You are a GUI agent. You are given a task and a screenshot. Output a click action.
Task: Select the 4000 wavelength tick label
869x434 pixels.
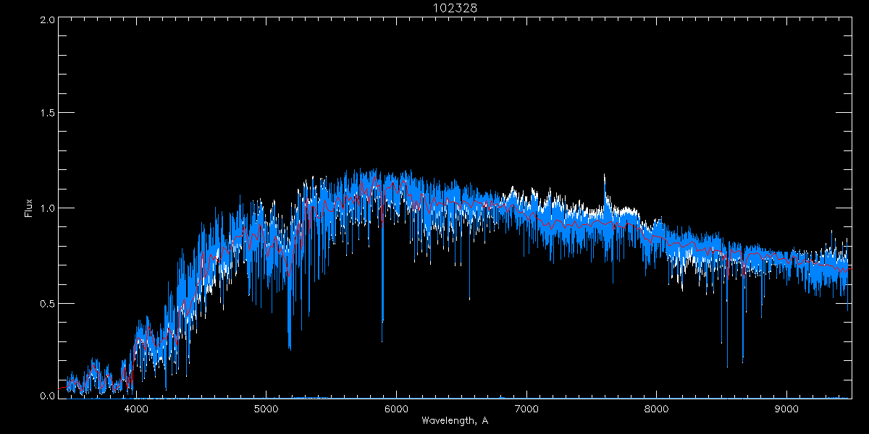point(136,409)
